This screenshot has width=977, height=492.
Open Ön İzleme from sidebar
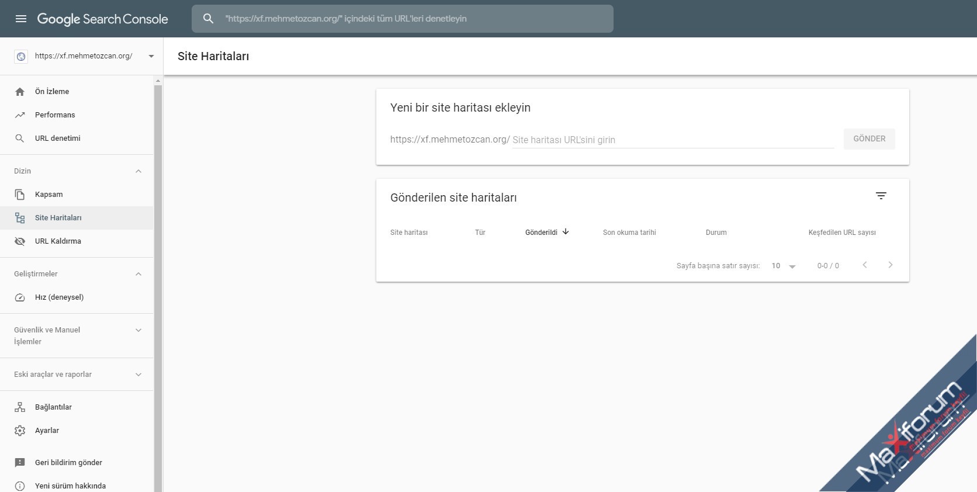point(77,92)
